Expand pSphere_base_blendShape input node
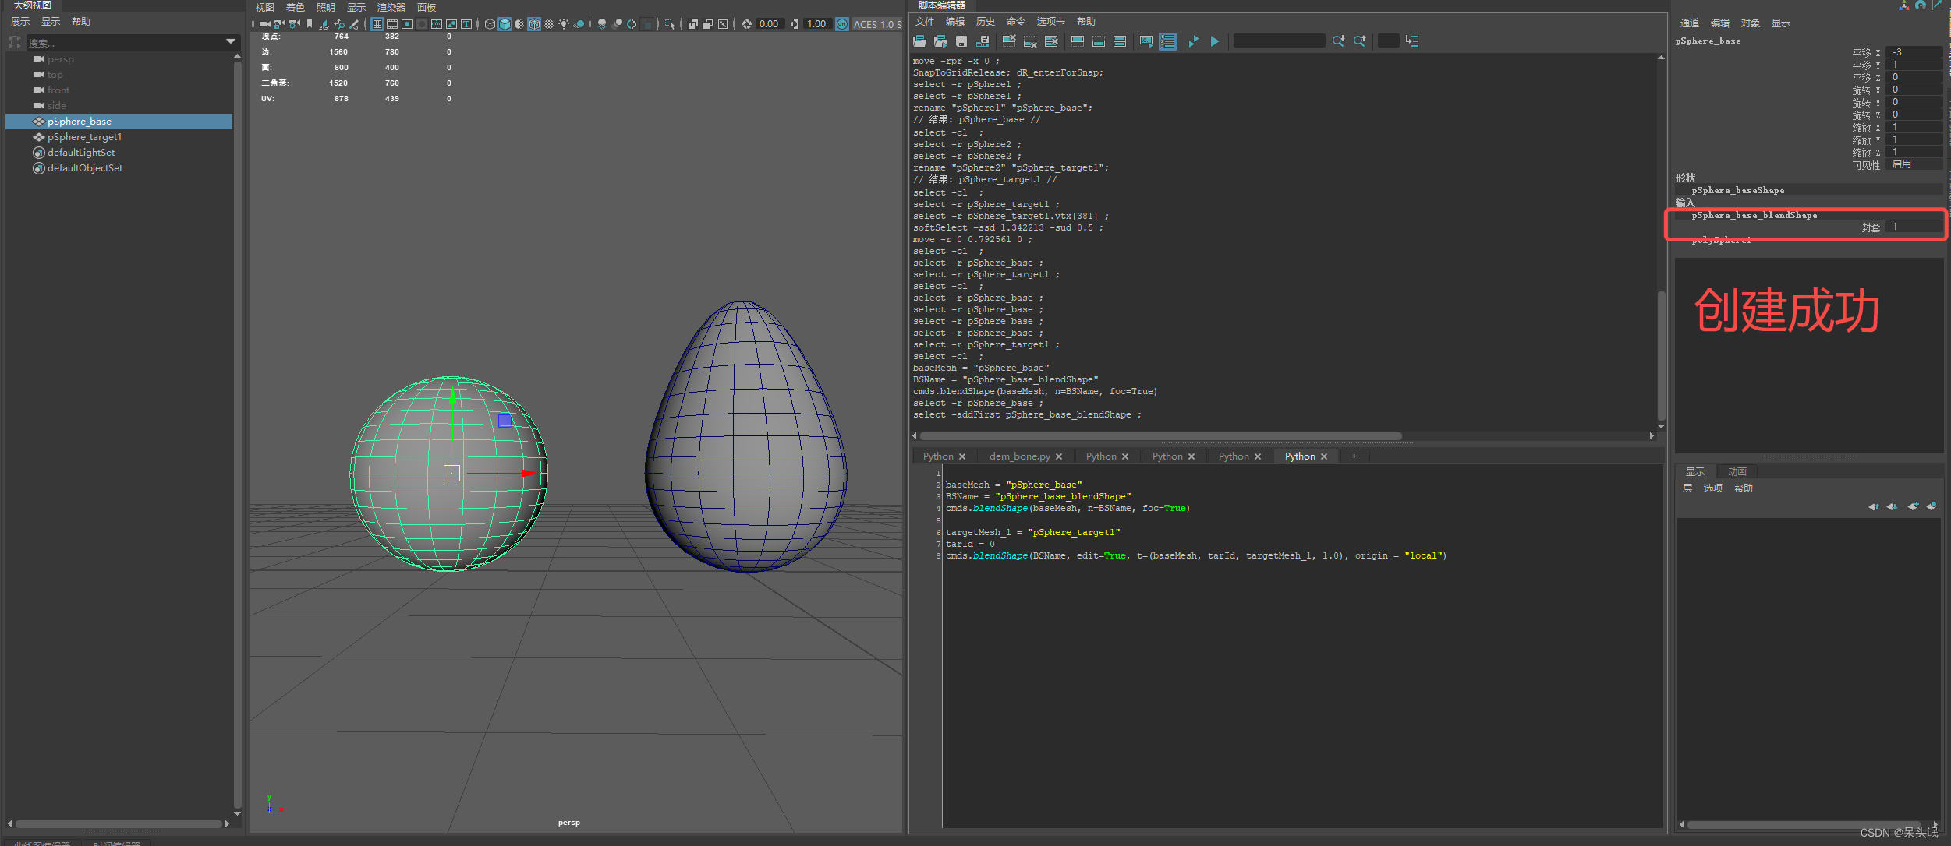The height and width of the screenshot is (846, 1951). [1754, 215]
